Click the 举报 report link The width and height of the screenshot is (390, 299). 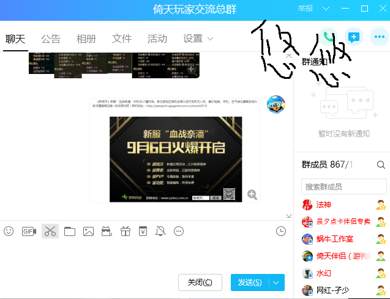point(305,9)
